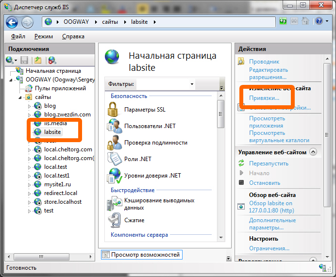This screenshot has height=277, width=336.
Task: Expand the blog site tree node
Action: pyautogui.click(x=29, y=106)
